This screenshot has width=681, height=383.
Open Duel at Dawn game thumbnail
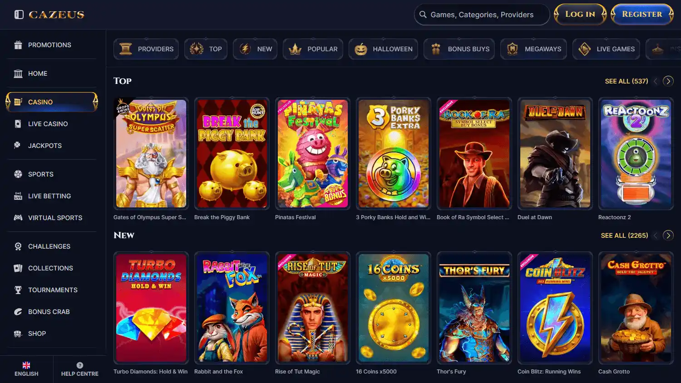click(555, 154)
